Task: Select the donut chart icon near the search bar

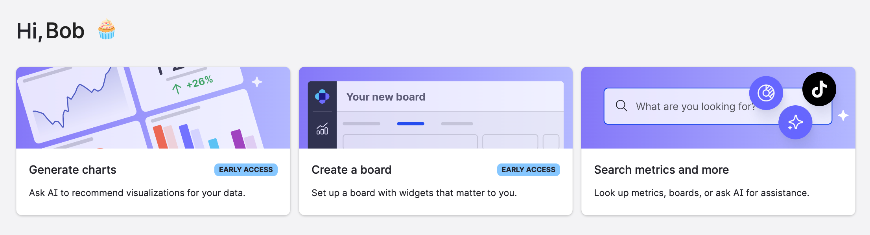Action: [766, 94]
